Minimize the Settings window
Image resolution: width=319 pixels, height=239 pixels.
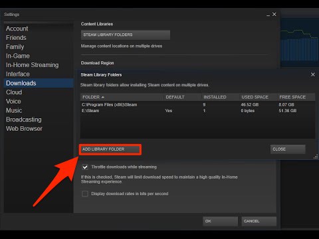click(x=268, y=15)
